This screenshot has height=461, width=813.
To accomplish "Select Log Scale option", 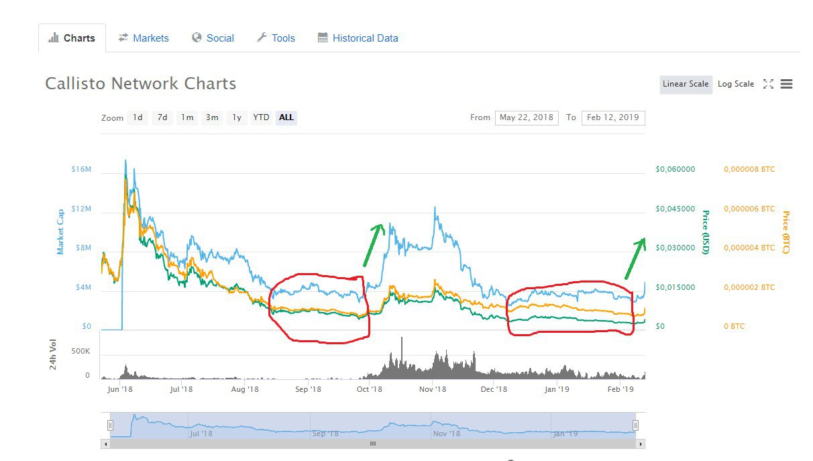I will [x=736, y=84].
